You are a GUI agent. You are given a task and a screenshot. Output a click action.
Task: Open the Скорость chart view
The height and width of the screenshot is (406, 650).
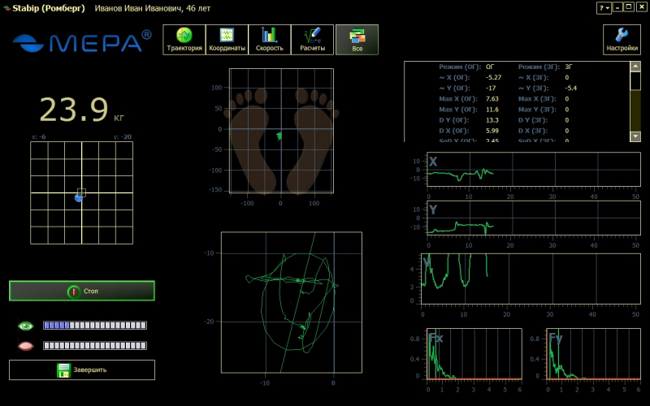point(270,39)
